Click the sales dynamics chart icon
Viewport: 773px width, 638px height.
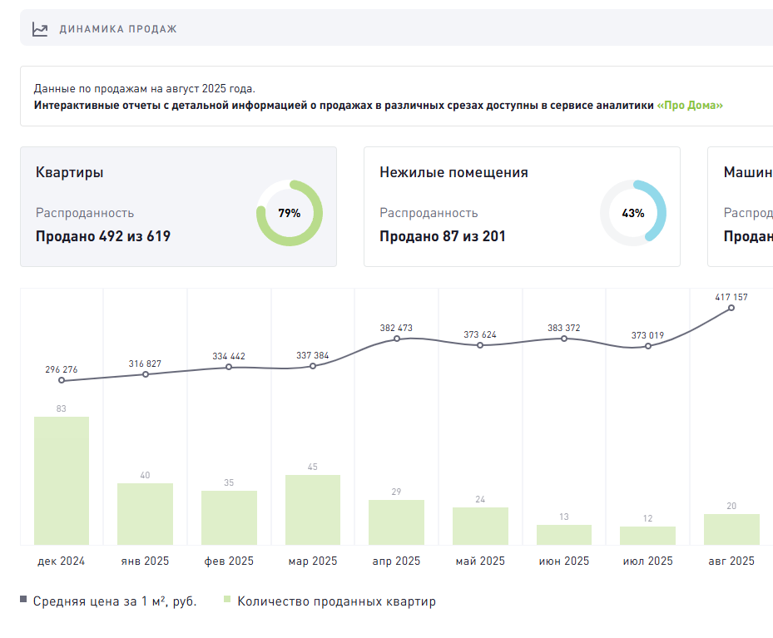coord(40,29)
